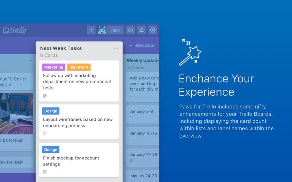Open the January 17-23 card
This screenshot has height=182, width=292.
(x=143, y=158)
